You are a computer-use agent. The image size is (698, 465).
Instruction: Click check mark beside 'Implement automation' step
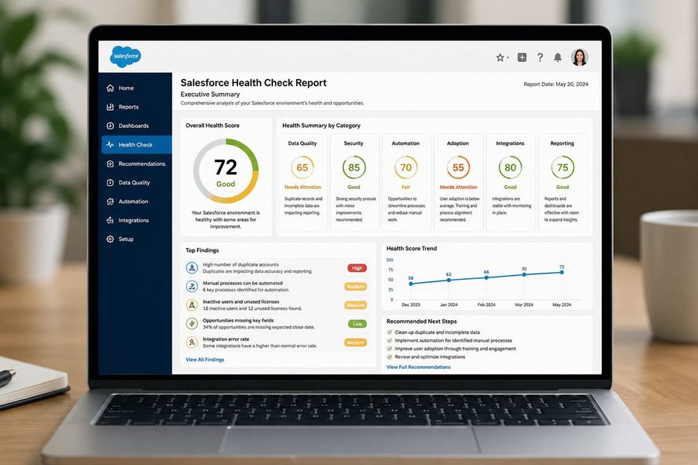(389, 340)
